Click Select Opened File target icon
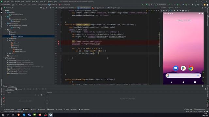The height and width of the screenshot is (117, 209). pos(41,8)
